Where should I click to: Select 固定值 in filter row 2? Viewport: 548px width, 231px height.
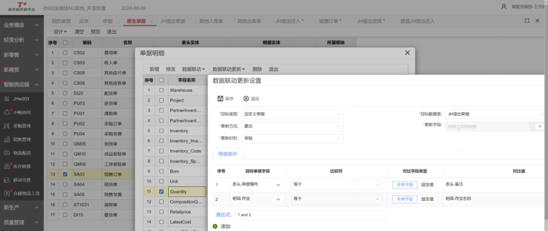click(x=427, y=199)
